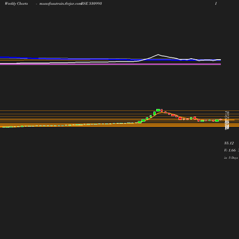Click the price value 35.12
The image size is (239, 239).
pos(229,143)
